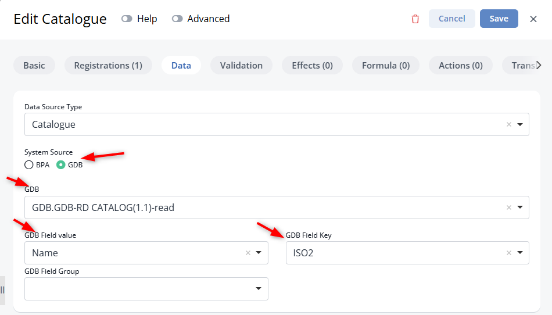Select the GDB system source radio

coord(60,164)
